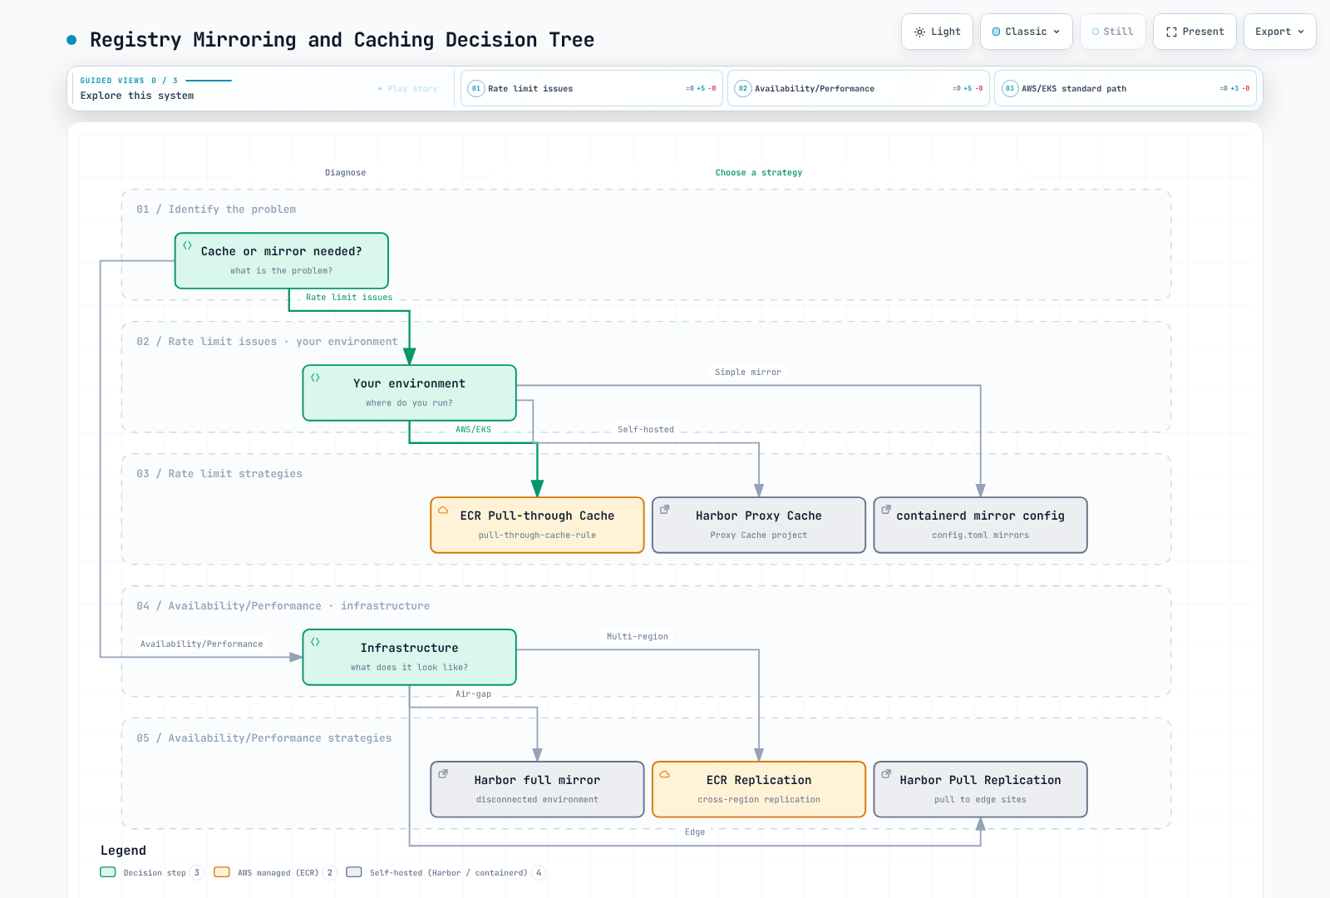Click external icon on Harbor Pull Replication
The image size is (1330, 898).
click(886, 774)
